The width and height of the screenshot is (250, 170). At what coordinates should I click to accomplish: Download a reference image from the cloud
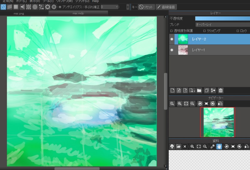point(172,146)
